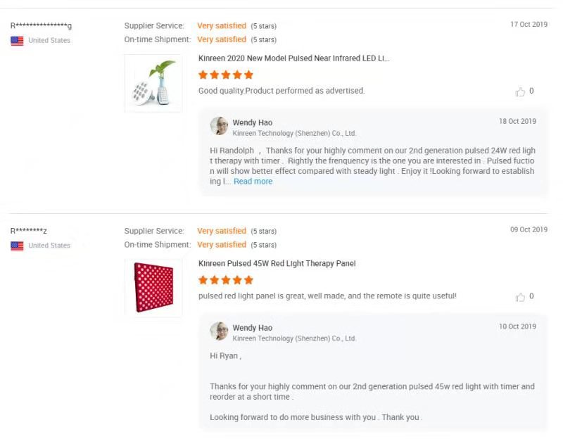
Task: Click Wendy Hao name in 18 Oct reply
Action: [252, 122]
